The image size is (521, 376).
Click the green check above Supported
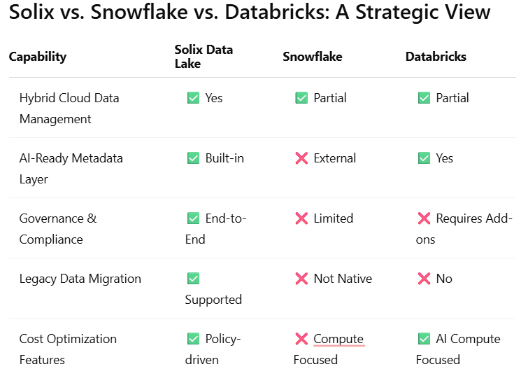point(193,279)
